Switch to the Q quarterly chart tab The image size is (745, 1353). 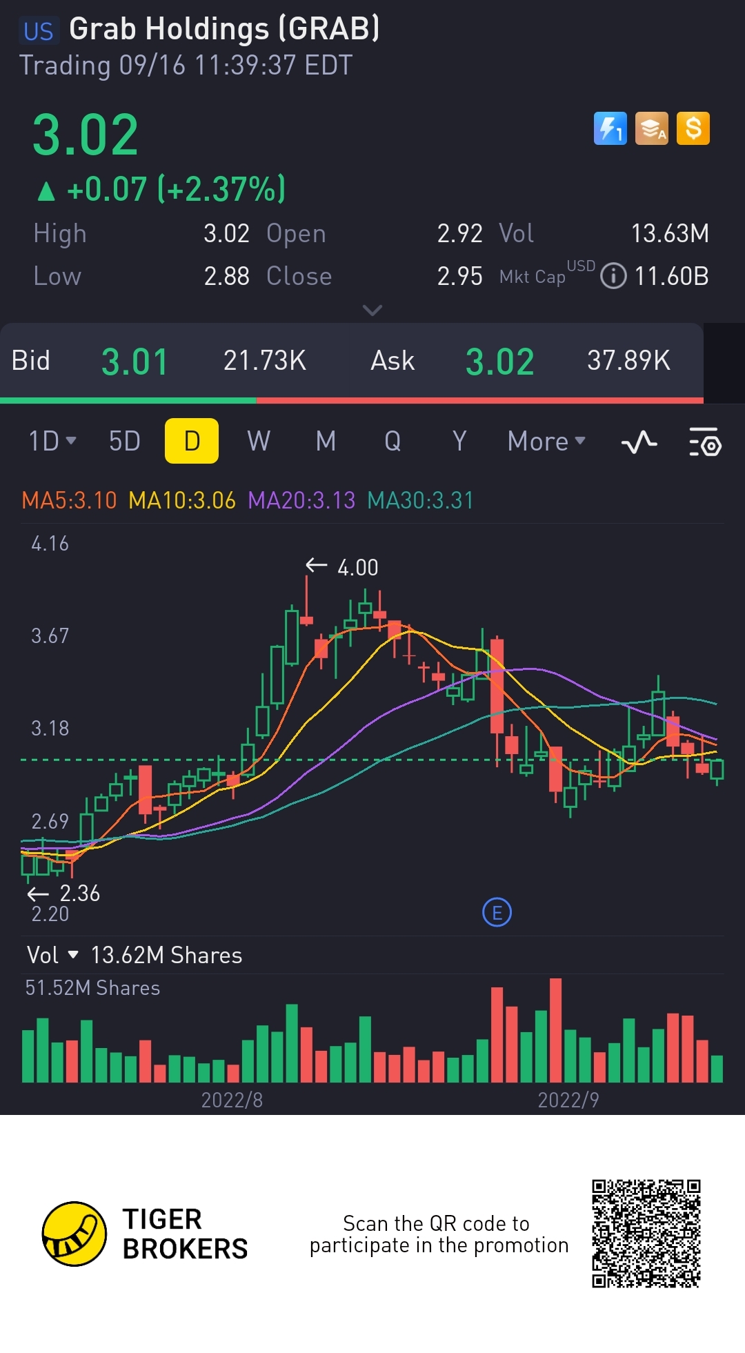click(x=393, y=441)
